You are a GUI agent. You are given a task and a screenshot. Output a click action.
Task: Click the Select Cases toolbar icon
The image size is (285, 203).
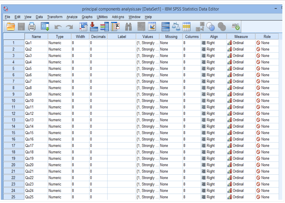click(186, 27)
